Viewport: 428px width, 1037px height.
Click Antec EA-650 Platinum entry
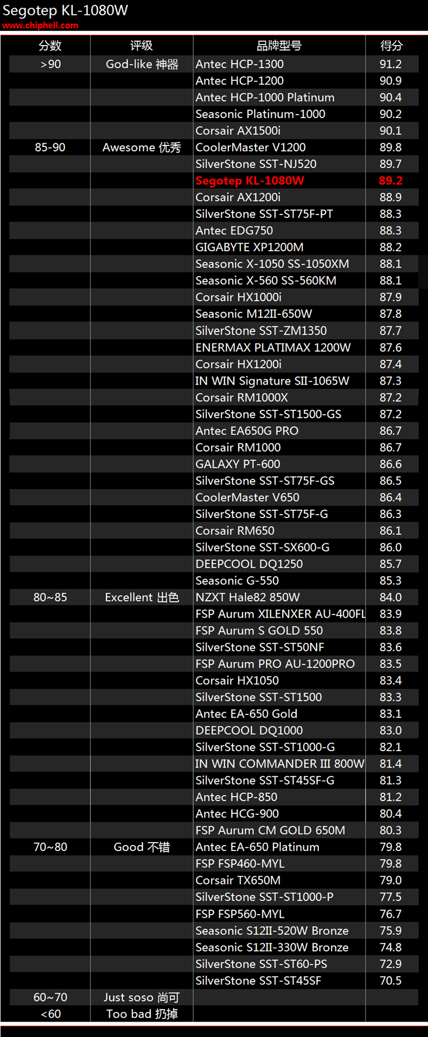(x=257, y=847)
